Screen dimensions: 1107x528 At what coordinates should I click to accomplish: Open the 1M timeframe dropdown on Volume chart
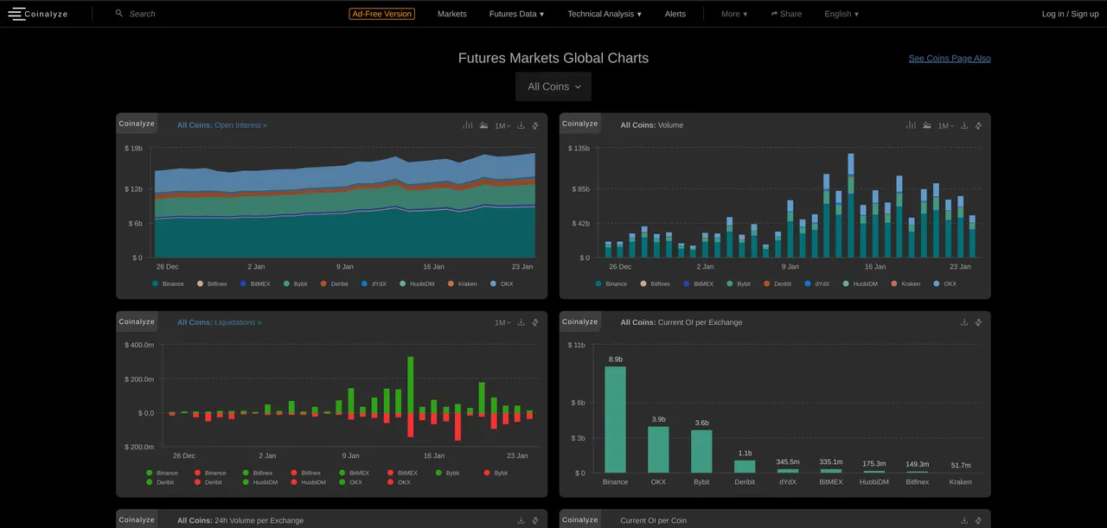coord(945,126)
